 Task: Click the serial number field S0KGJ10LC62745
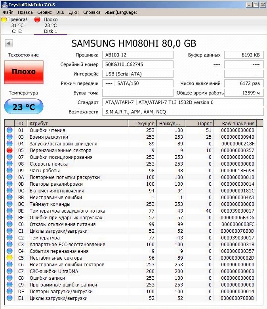pos(138,64)
